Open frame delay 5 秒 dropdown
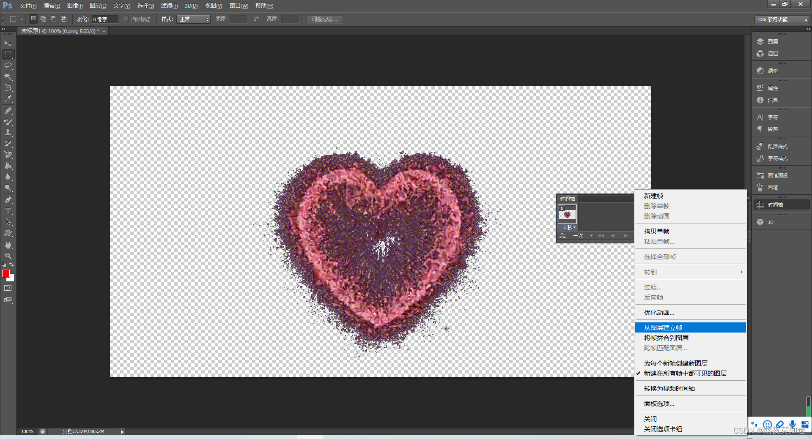The width and height of the screenshot is (812, 439). (569, 227)
